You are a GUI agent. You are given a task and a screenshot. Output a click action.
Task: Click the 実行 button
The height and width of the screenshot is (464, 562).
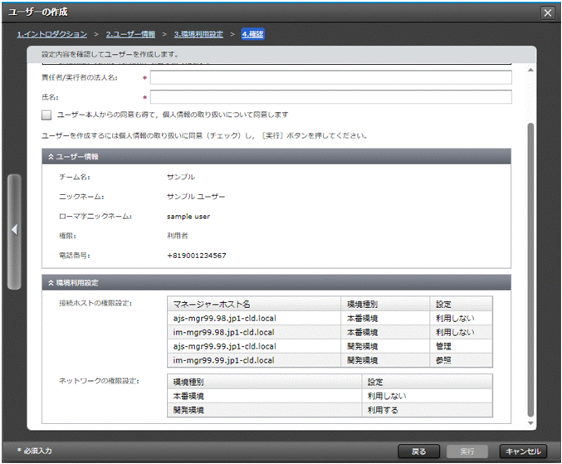467,452
